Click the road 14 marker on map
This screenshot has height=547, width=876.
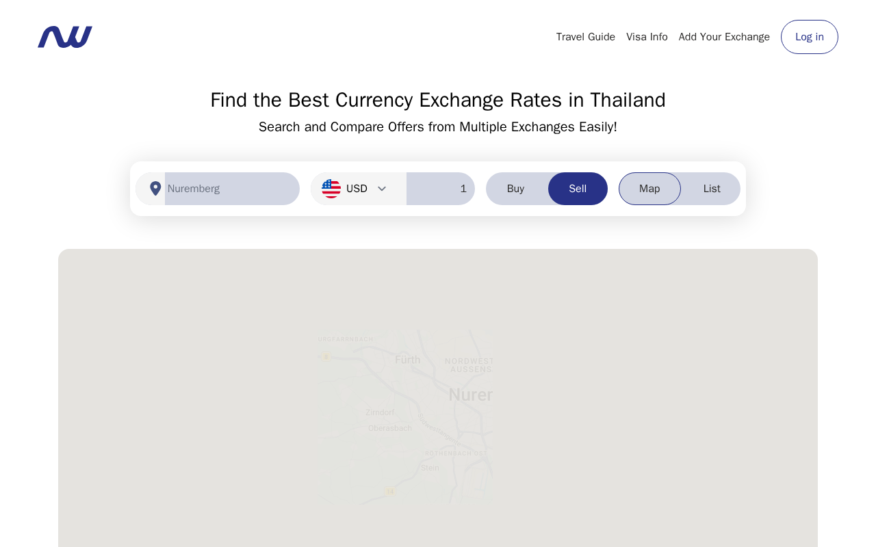coord(390,491)
